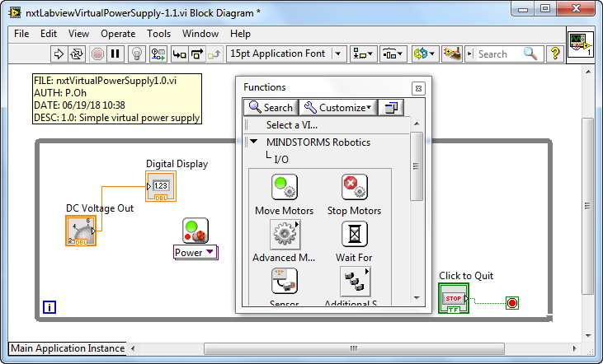Click the Click to Quit label
The width and height of the screenshot is (603, 364).
[x=466, y=276]
